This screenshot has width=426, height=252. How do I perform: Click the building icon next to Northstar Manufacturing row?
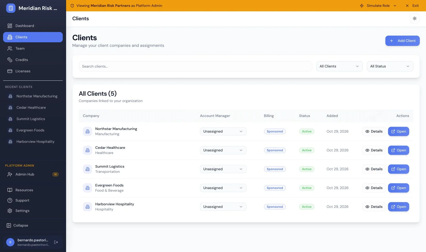pyautogui.click(x=88, y=131)
